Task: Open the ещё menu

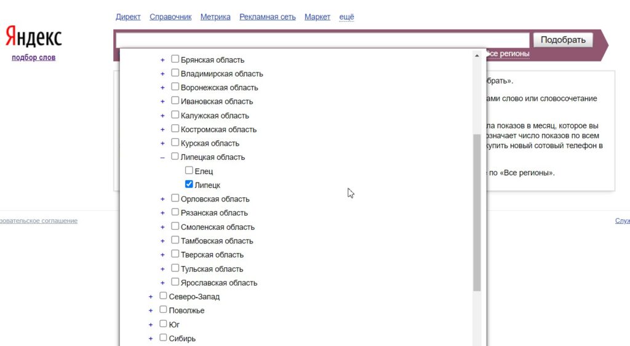Action: [347, 17]
